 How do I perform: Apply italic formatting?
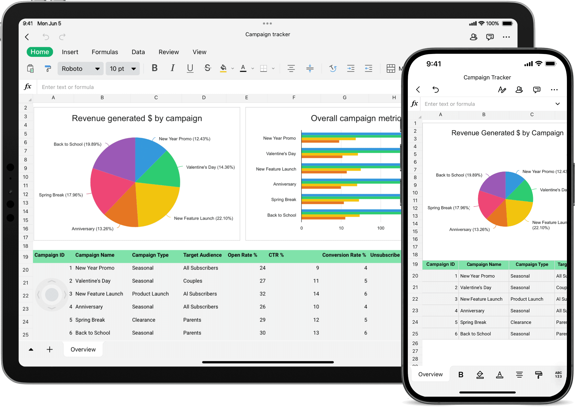(x=172, y=68)
